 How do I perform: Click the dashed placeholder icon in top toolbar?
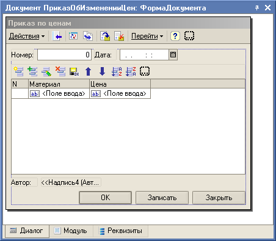189,36
